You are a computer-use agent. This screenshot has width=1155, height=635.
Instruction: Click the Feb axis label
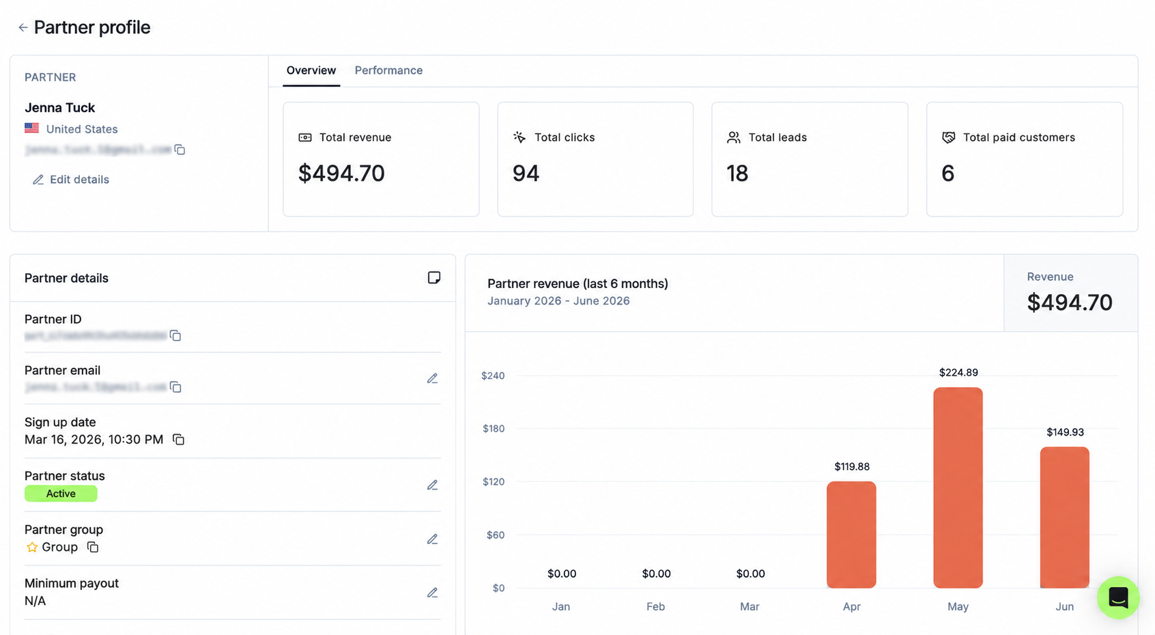[655, 606]
